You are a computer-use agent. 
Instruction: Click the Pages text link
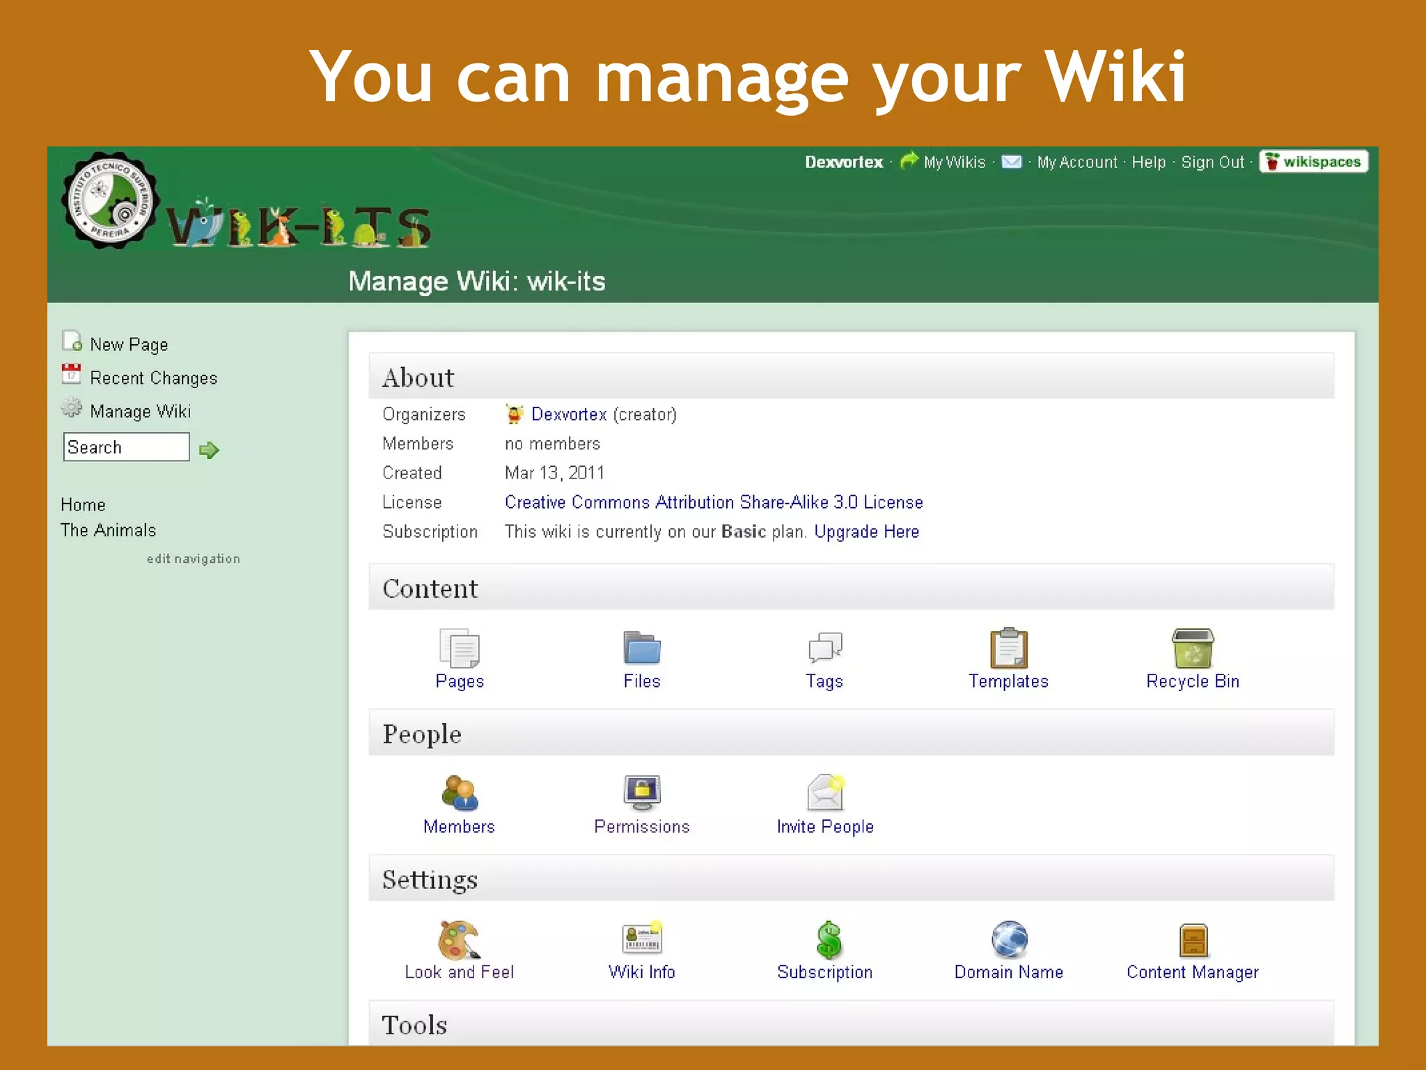tap(460, 681)
